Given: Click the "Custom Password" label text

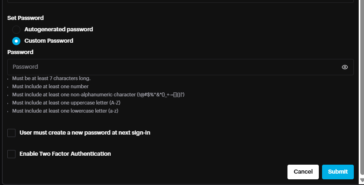Looking at the screenshot, I should tap(49, 41).
